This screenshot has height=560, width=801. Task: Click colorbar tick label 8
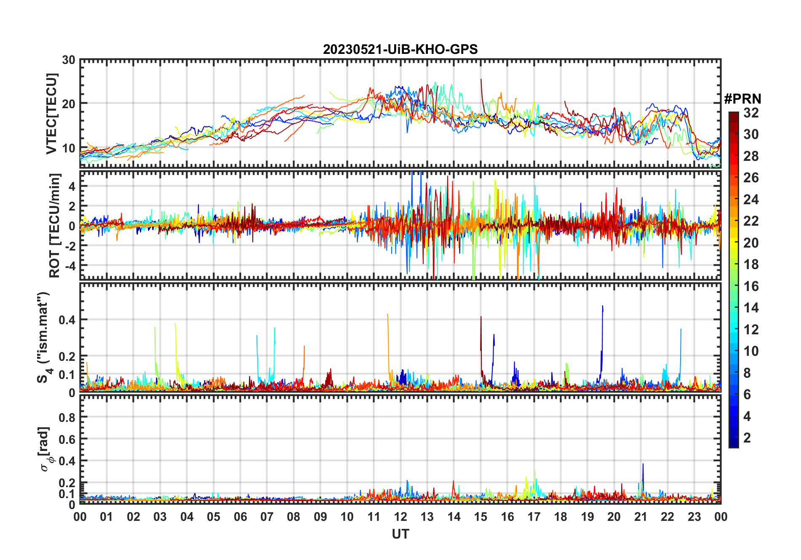[747, 373]
